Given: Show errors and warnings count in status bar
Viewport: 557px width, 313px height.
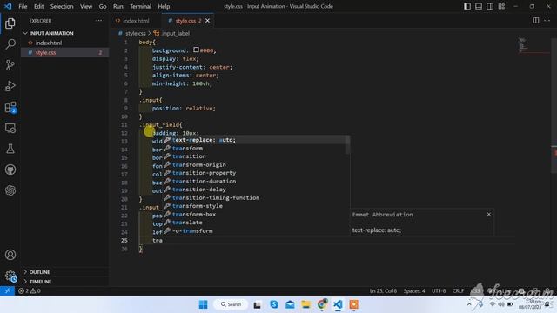Looking at the screenshot, I should click(x=30, y=290).
